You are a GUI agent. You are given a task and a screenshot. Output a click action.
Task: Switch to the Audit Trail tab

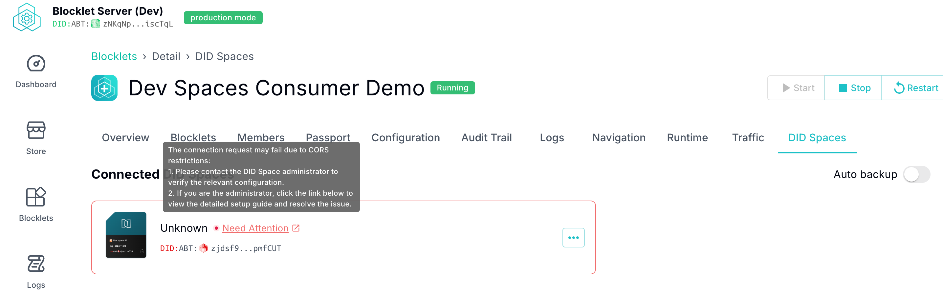(486, 138)
